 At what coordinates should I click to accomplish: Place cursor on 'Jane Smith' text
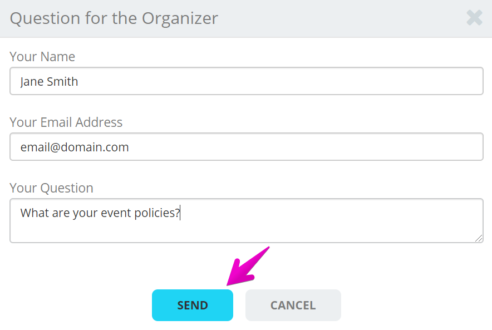49,82
